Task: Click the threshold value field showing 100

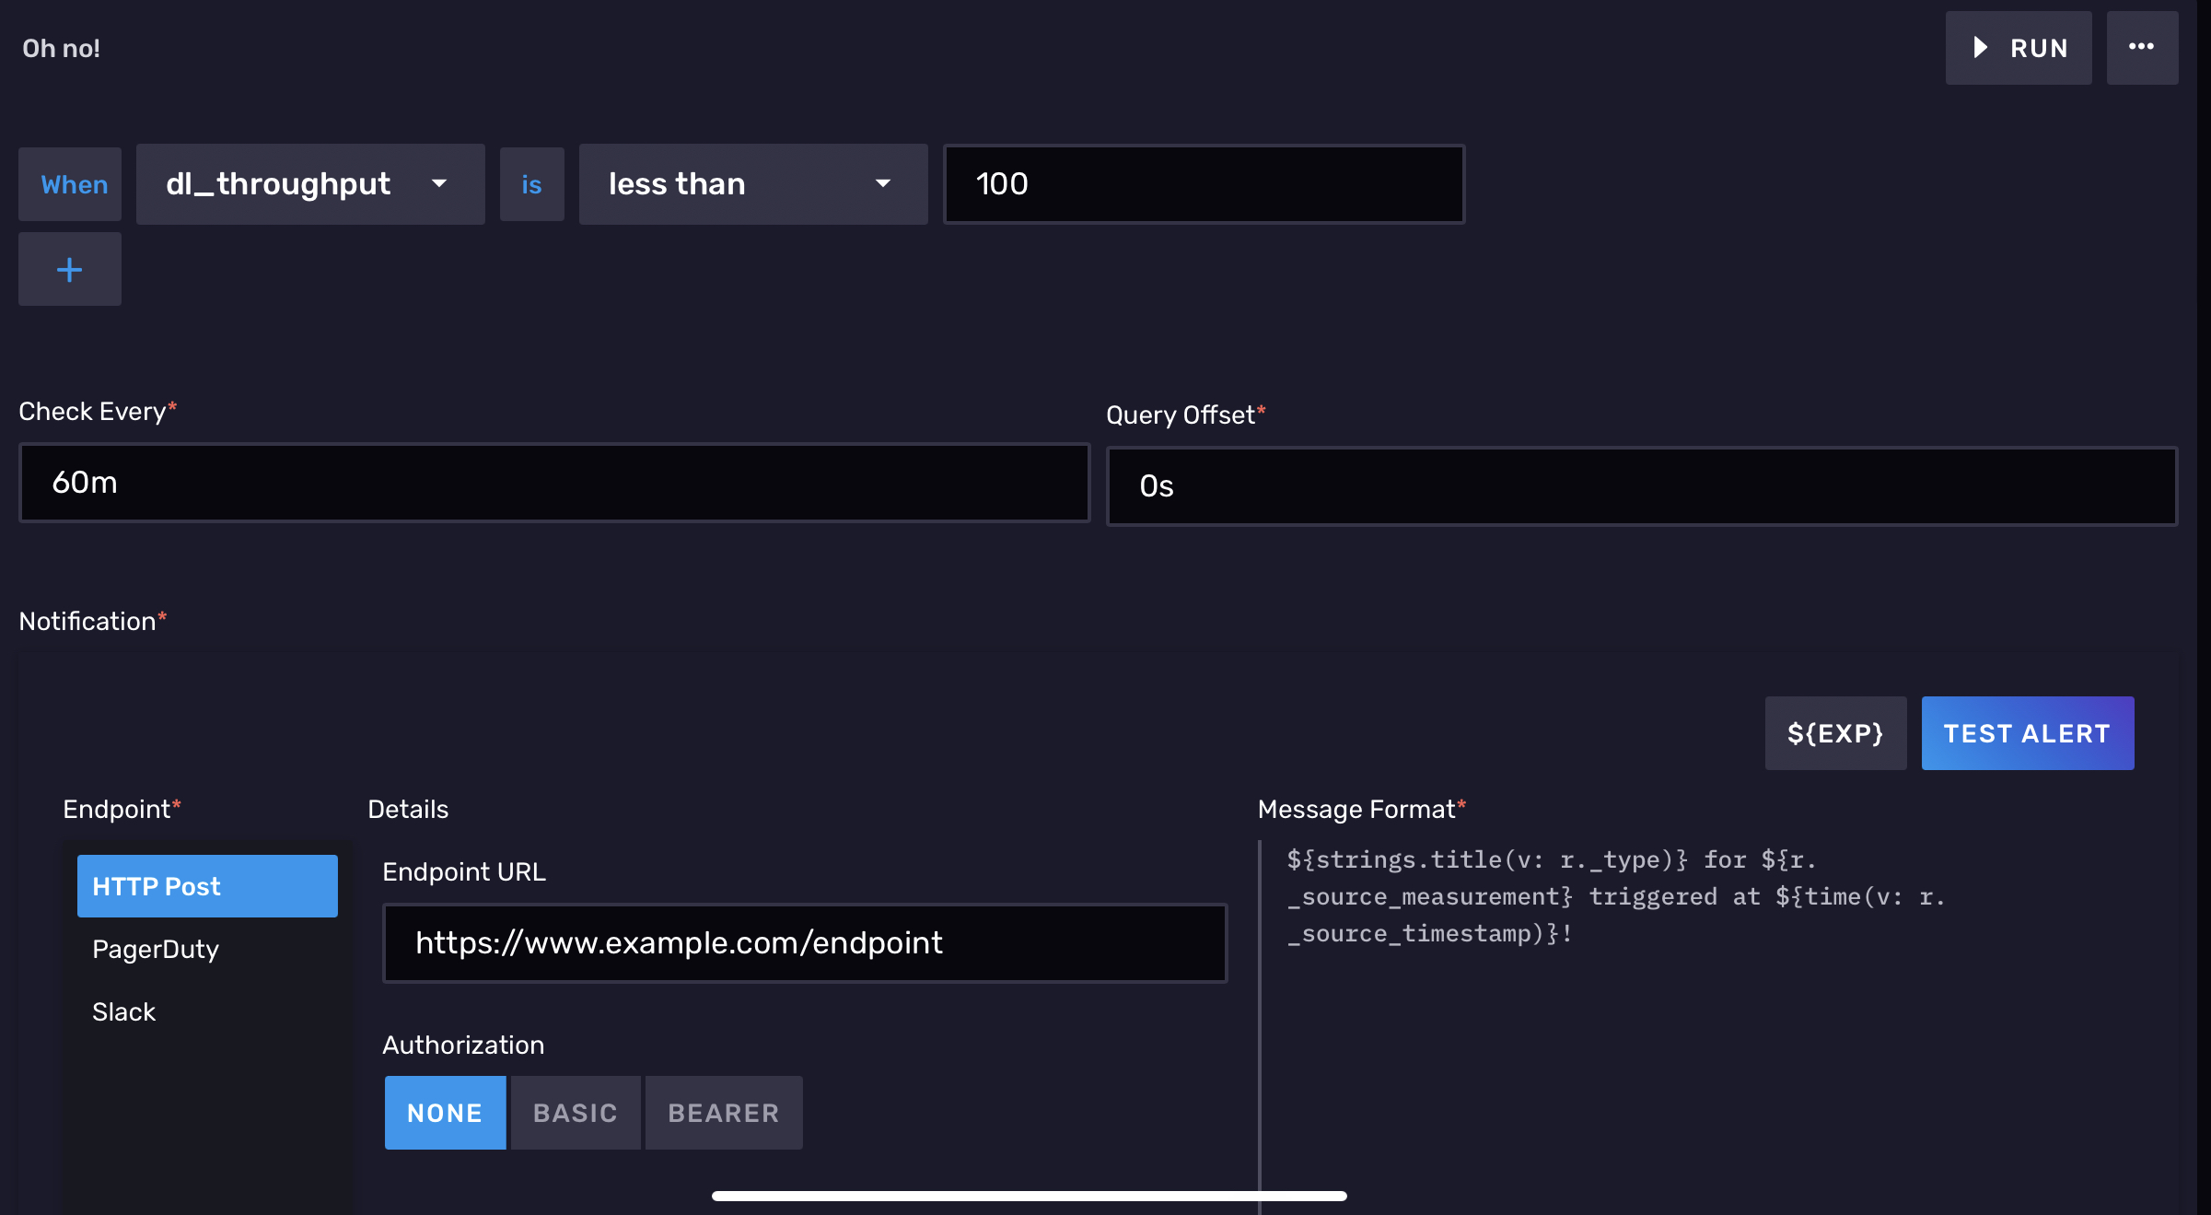Action: 1204,184
